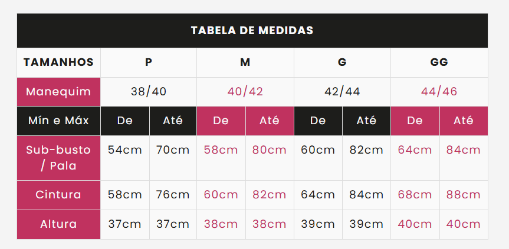Click the 44/46 manequim cell
The image size is (509, 249).
pyautogui.click(x=439, y=92)
